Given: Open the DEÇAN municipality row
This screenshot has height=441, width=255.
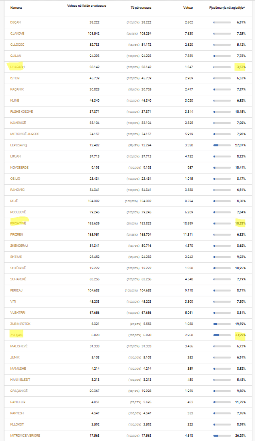Looking at the screenshot, I should [15, 22].
